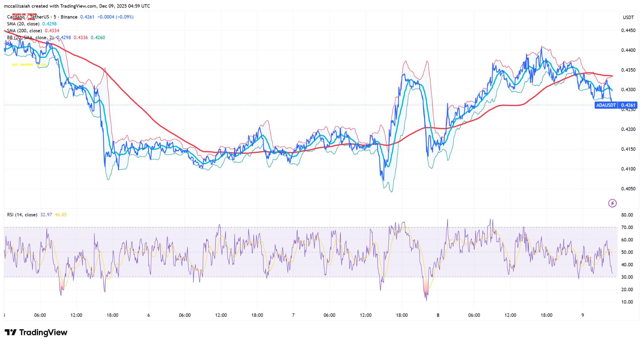This screenshot has width=643, height=344.
Task: Click the ADAUSDT price label tag
Action: 606,105
